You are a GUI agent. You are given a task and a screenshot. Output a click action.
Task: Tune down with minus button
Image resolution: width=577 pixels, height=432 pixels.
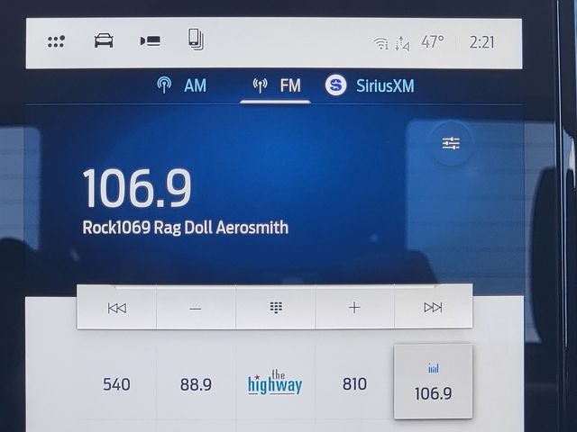click(196, 308)
